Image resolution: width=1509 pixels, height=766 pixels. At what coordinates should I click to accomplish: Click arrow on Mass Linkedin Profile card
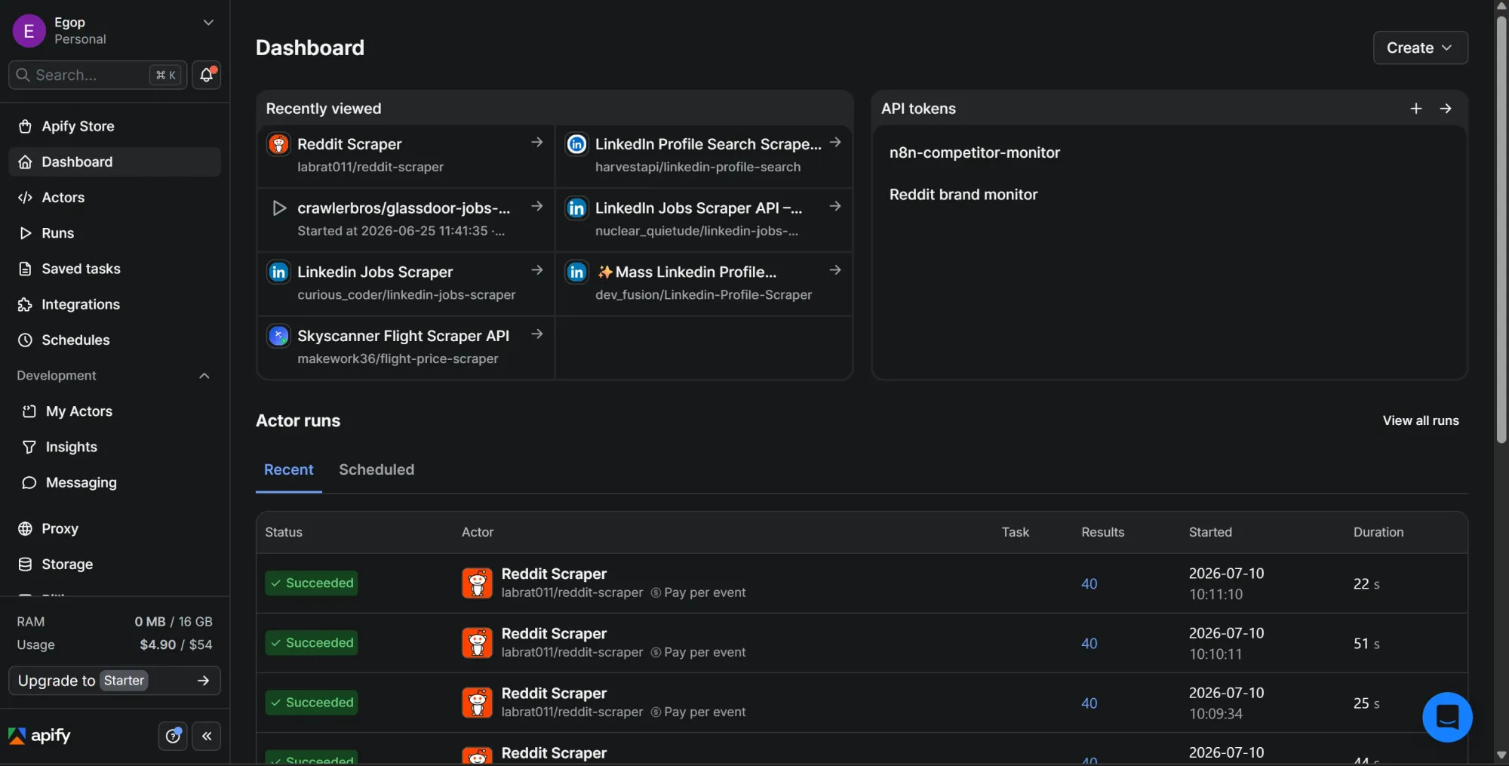[834, 269]
